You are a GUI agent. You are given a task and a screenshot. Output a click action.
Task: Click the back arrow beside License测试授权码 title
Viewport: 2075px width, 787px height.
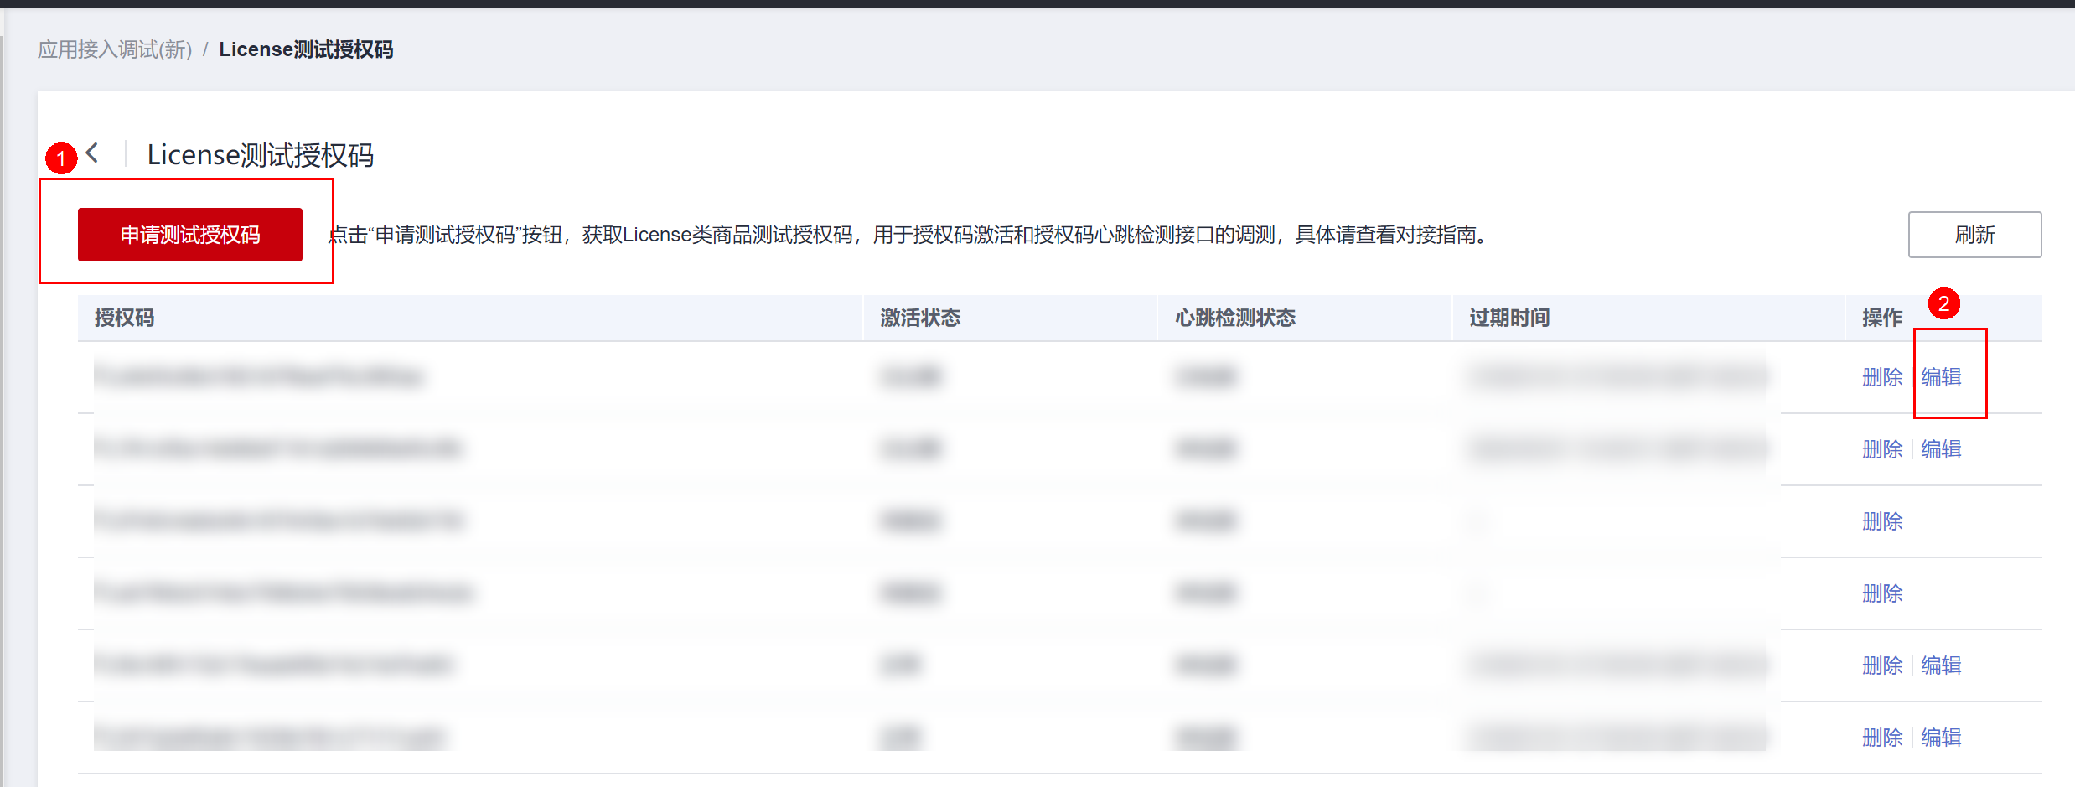93,153
